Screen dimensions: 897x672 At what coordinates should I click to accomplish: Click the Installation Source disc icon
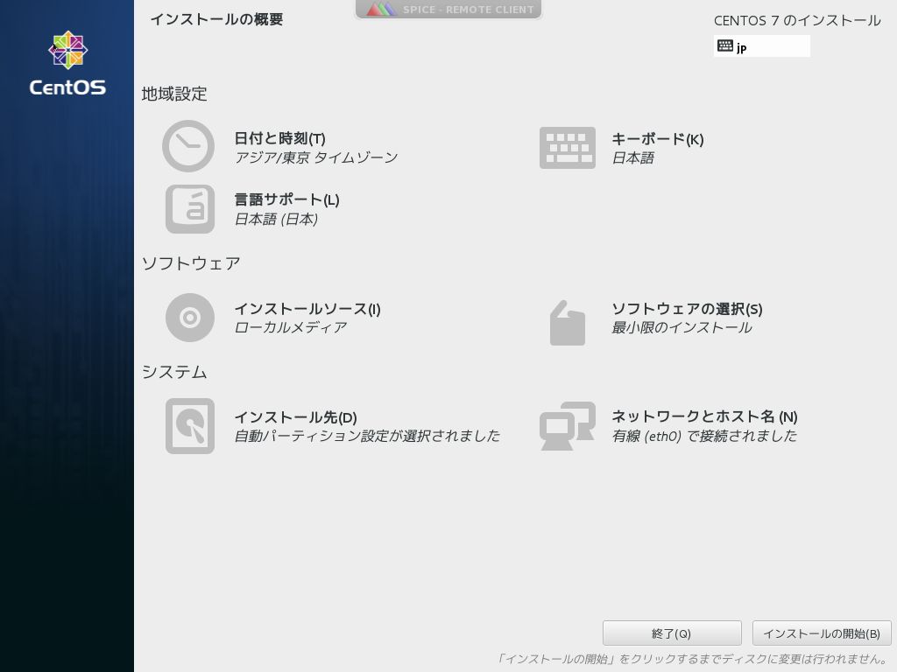coord(189,318)
